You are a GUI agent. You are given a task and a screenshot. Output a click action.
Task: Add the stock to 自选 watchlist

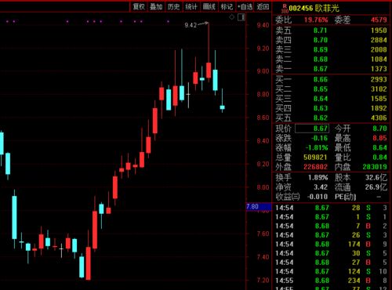click(245, 7)
